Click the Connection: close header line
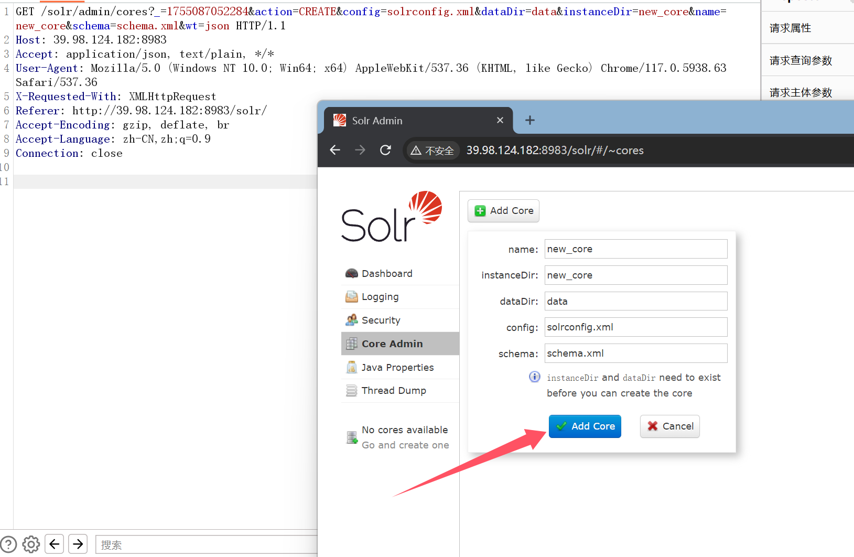Viewport: 854px width, 557px height. tap(69, 153)
